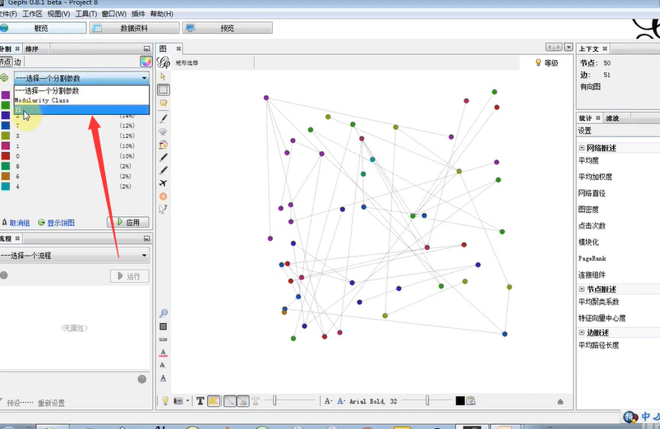Viewport: 660px width, 429px height.
Task: Click the 'size' reset icon in left toolbar
Action: pyautogui.click(x=163, y=339)
